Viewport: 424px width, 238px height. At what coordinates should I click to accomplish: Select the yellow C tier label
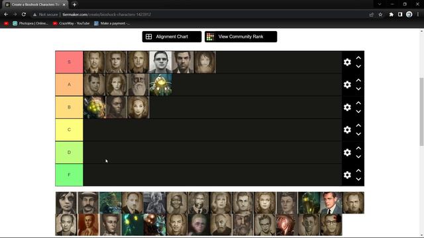pyautogui.click(x=69, y=130)
